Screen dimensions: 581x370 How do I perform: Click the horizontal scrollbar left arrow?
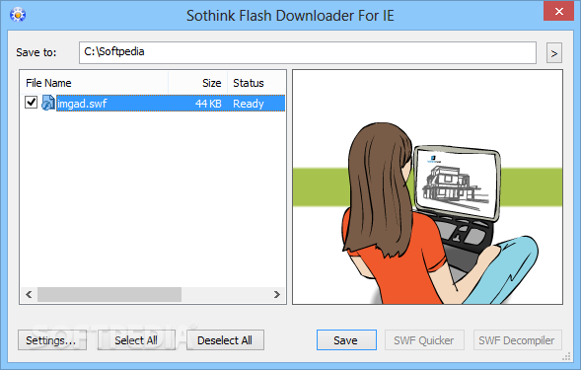tap(29, 294)
